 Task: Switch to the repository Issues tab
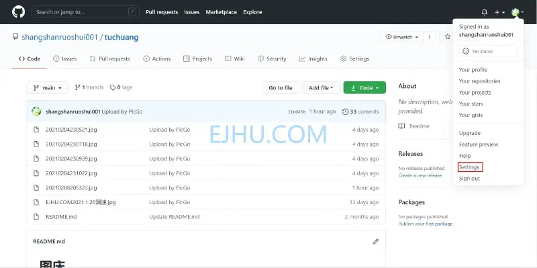click(x=64, y=59)
